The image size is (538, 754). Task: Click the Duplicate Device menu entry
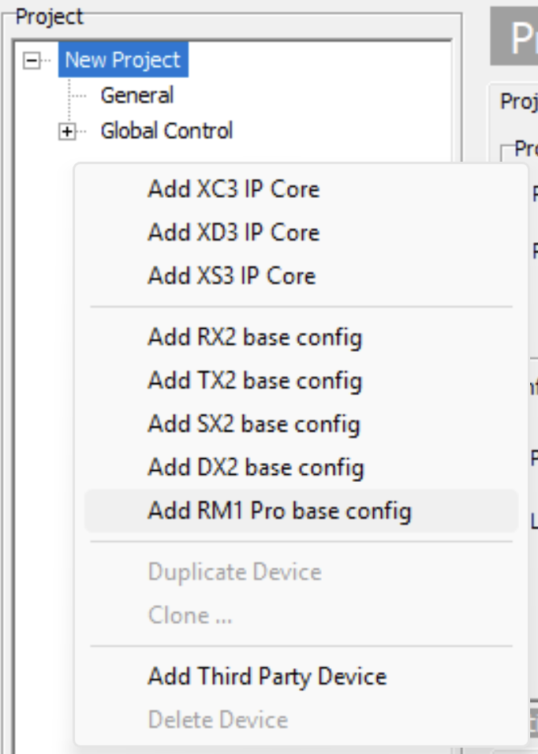(234, 572)
